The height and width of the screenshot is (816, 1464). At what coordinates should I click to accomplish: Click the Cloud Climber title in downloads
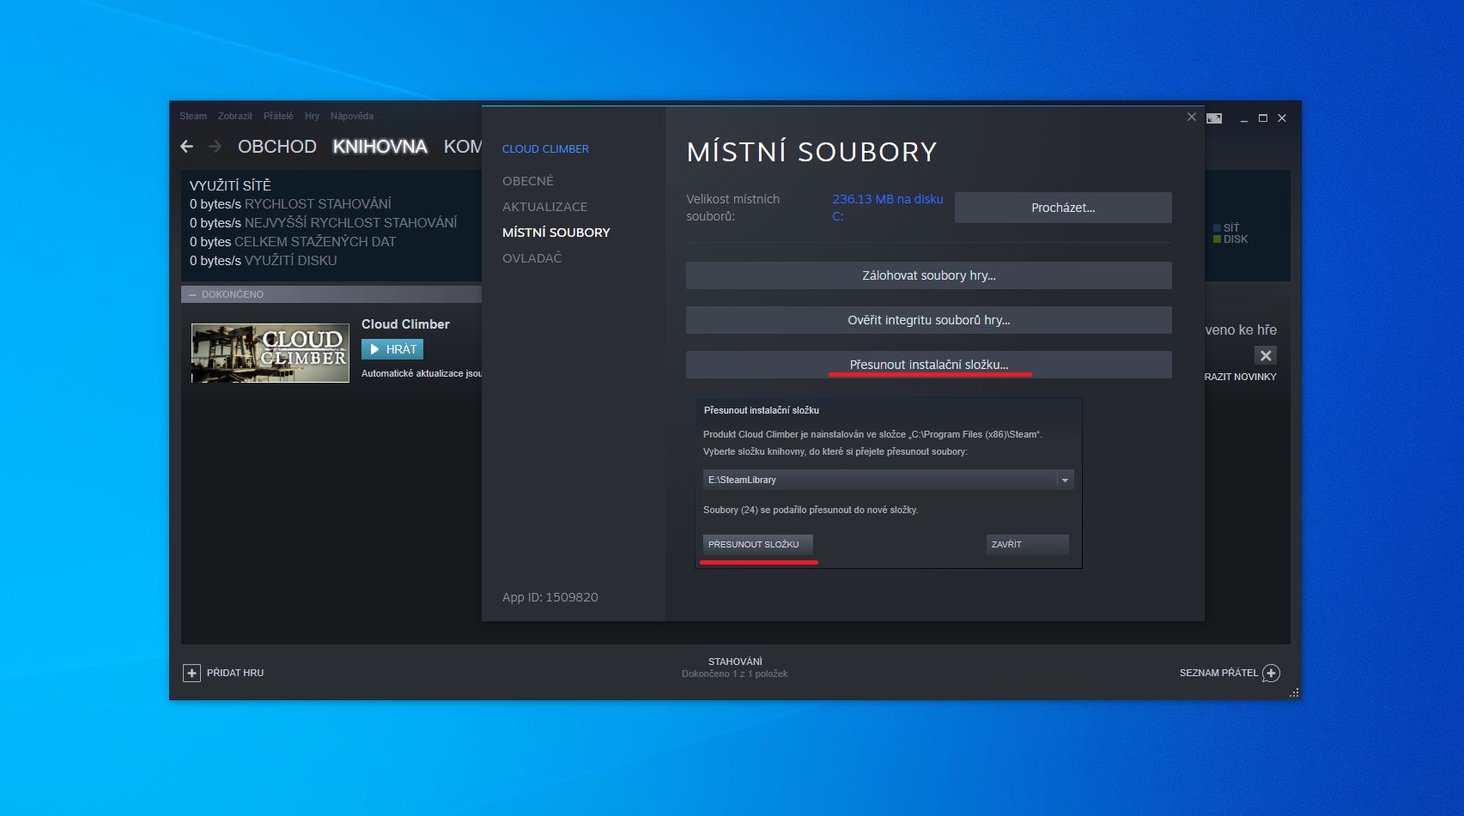(x=405, y=324)
